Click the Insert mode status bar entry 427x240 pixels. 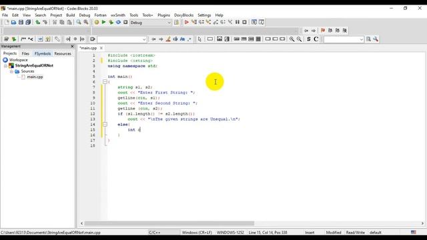pyautogui.click(x=310, y=233)
